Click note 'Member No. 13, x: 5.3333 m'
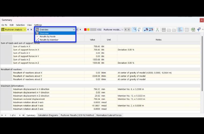 pos(131,96)
